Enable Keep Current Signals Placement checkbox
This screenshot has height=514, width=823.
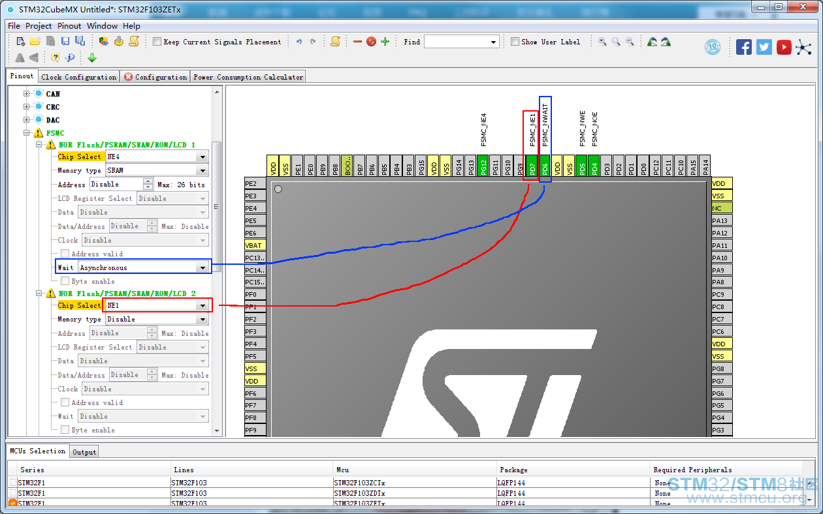point(157,42)
